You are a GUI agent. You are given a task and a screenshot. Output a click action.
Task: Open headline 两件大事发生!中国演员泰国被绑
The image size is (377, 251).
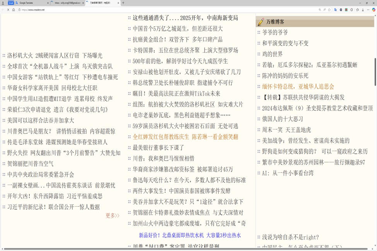tap(181, 191)
